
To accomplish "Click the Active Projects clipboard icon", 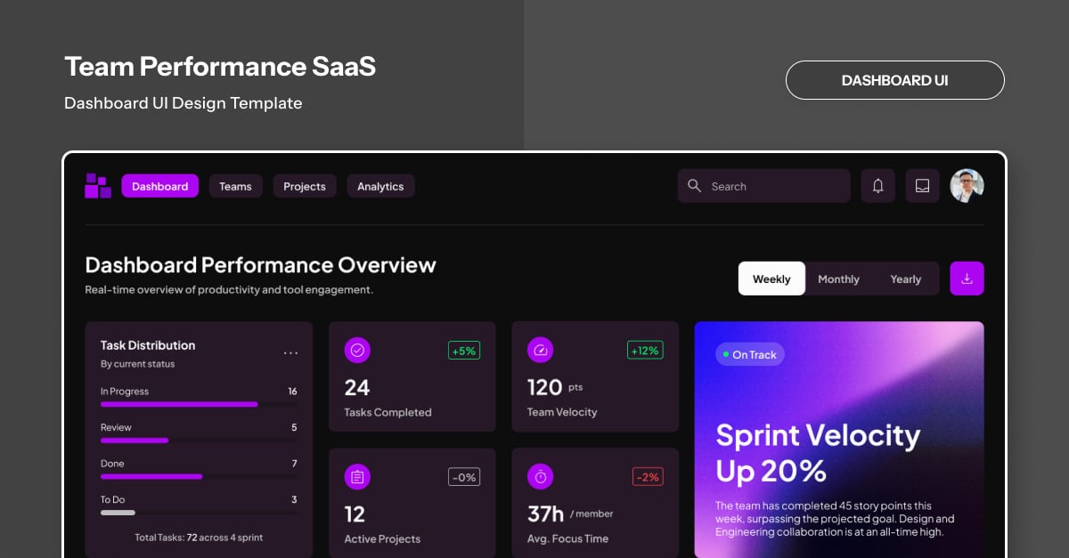I will [x=357, y=477].
